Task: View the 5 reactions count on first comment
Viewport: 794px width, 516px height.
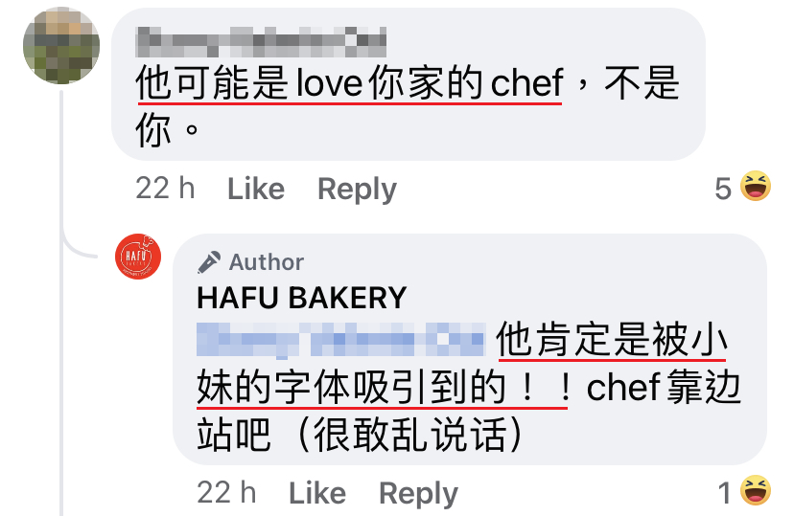Action: pyautogui.click(x=723, y=189)
